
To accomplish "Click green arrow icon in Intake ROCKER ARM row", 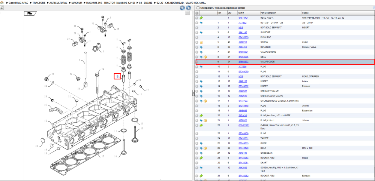I will 201,158.
